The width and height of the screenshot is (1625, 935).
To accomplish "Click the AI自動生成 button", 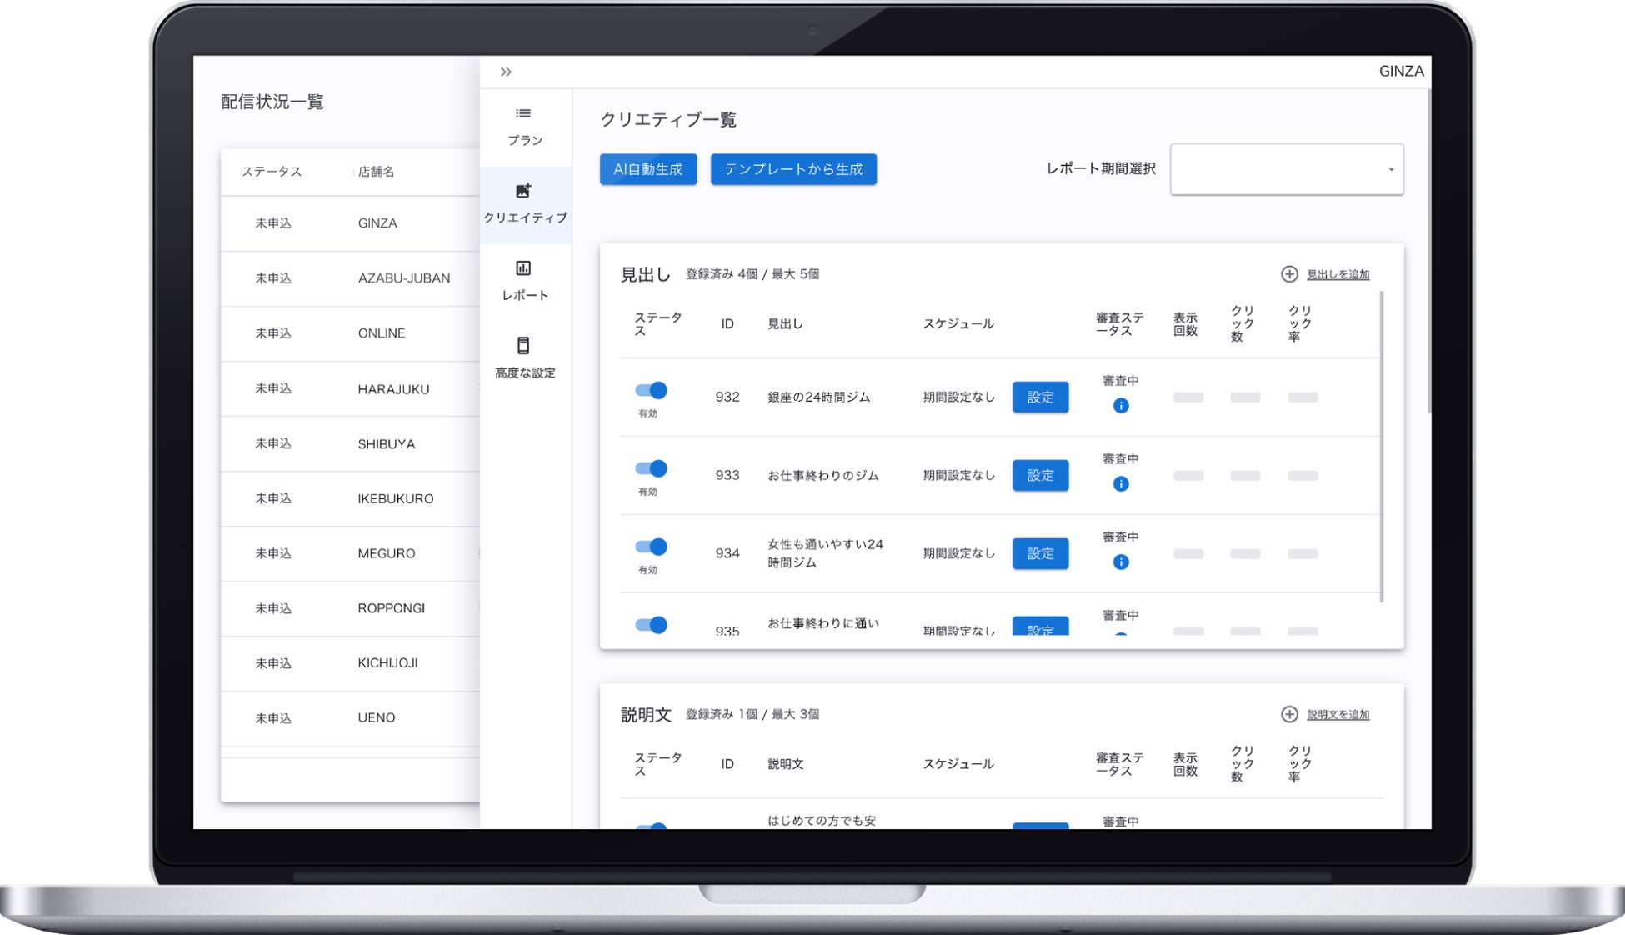I will tap(647, 169).
